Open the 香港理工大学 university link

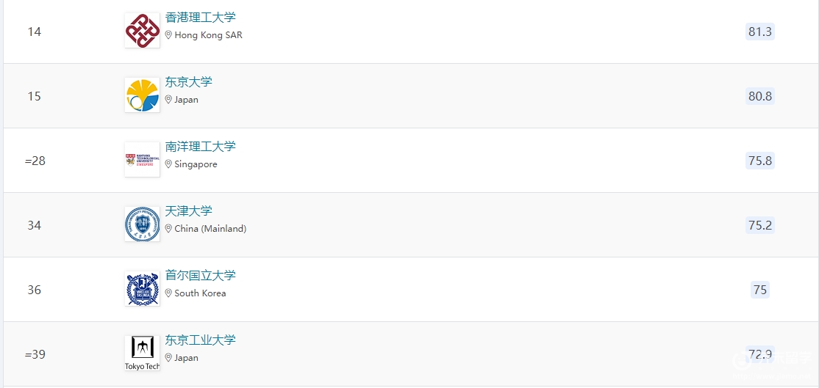point(201,17)
